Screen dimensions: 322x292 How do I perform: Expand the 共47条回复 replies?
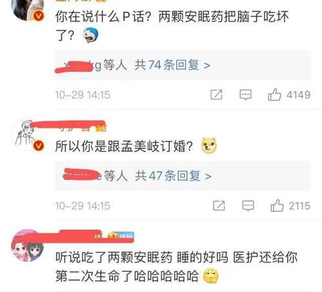[173, 176]
